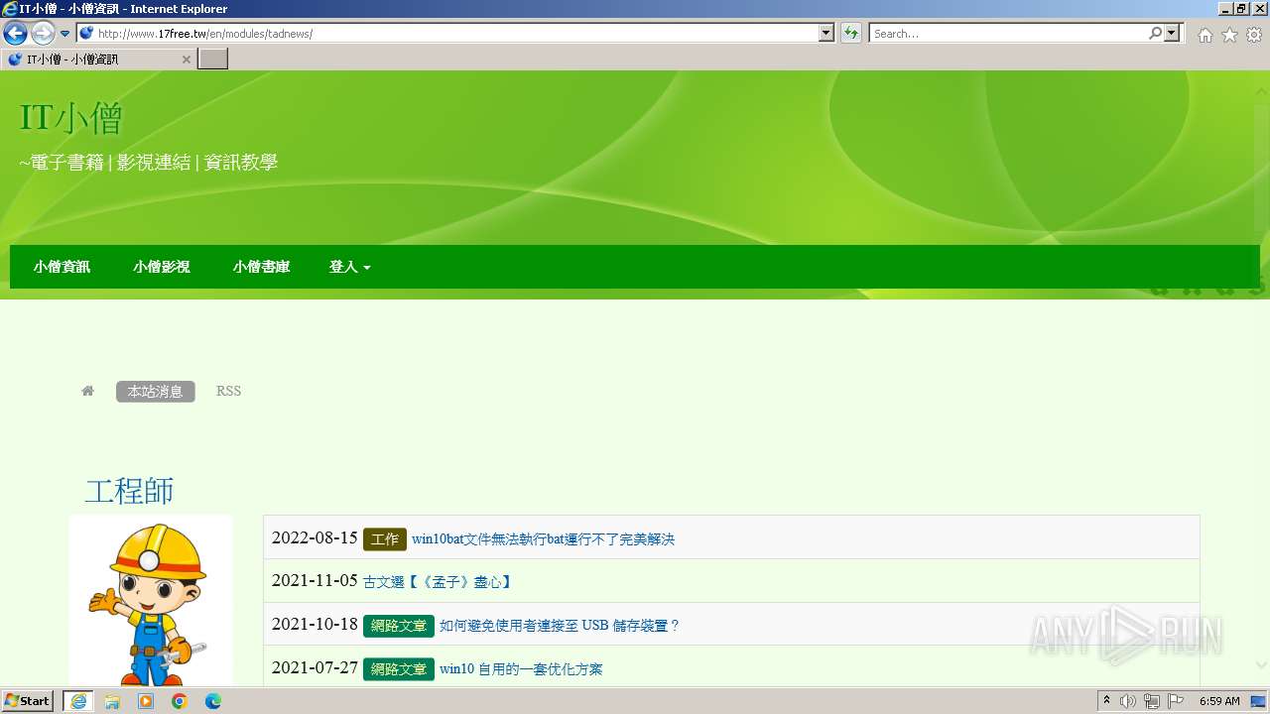Click the Search box in IE toolbar
1270x714 pixels.
[1008, 33]
